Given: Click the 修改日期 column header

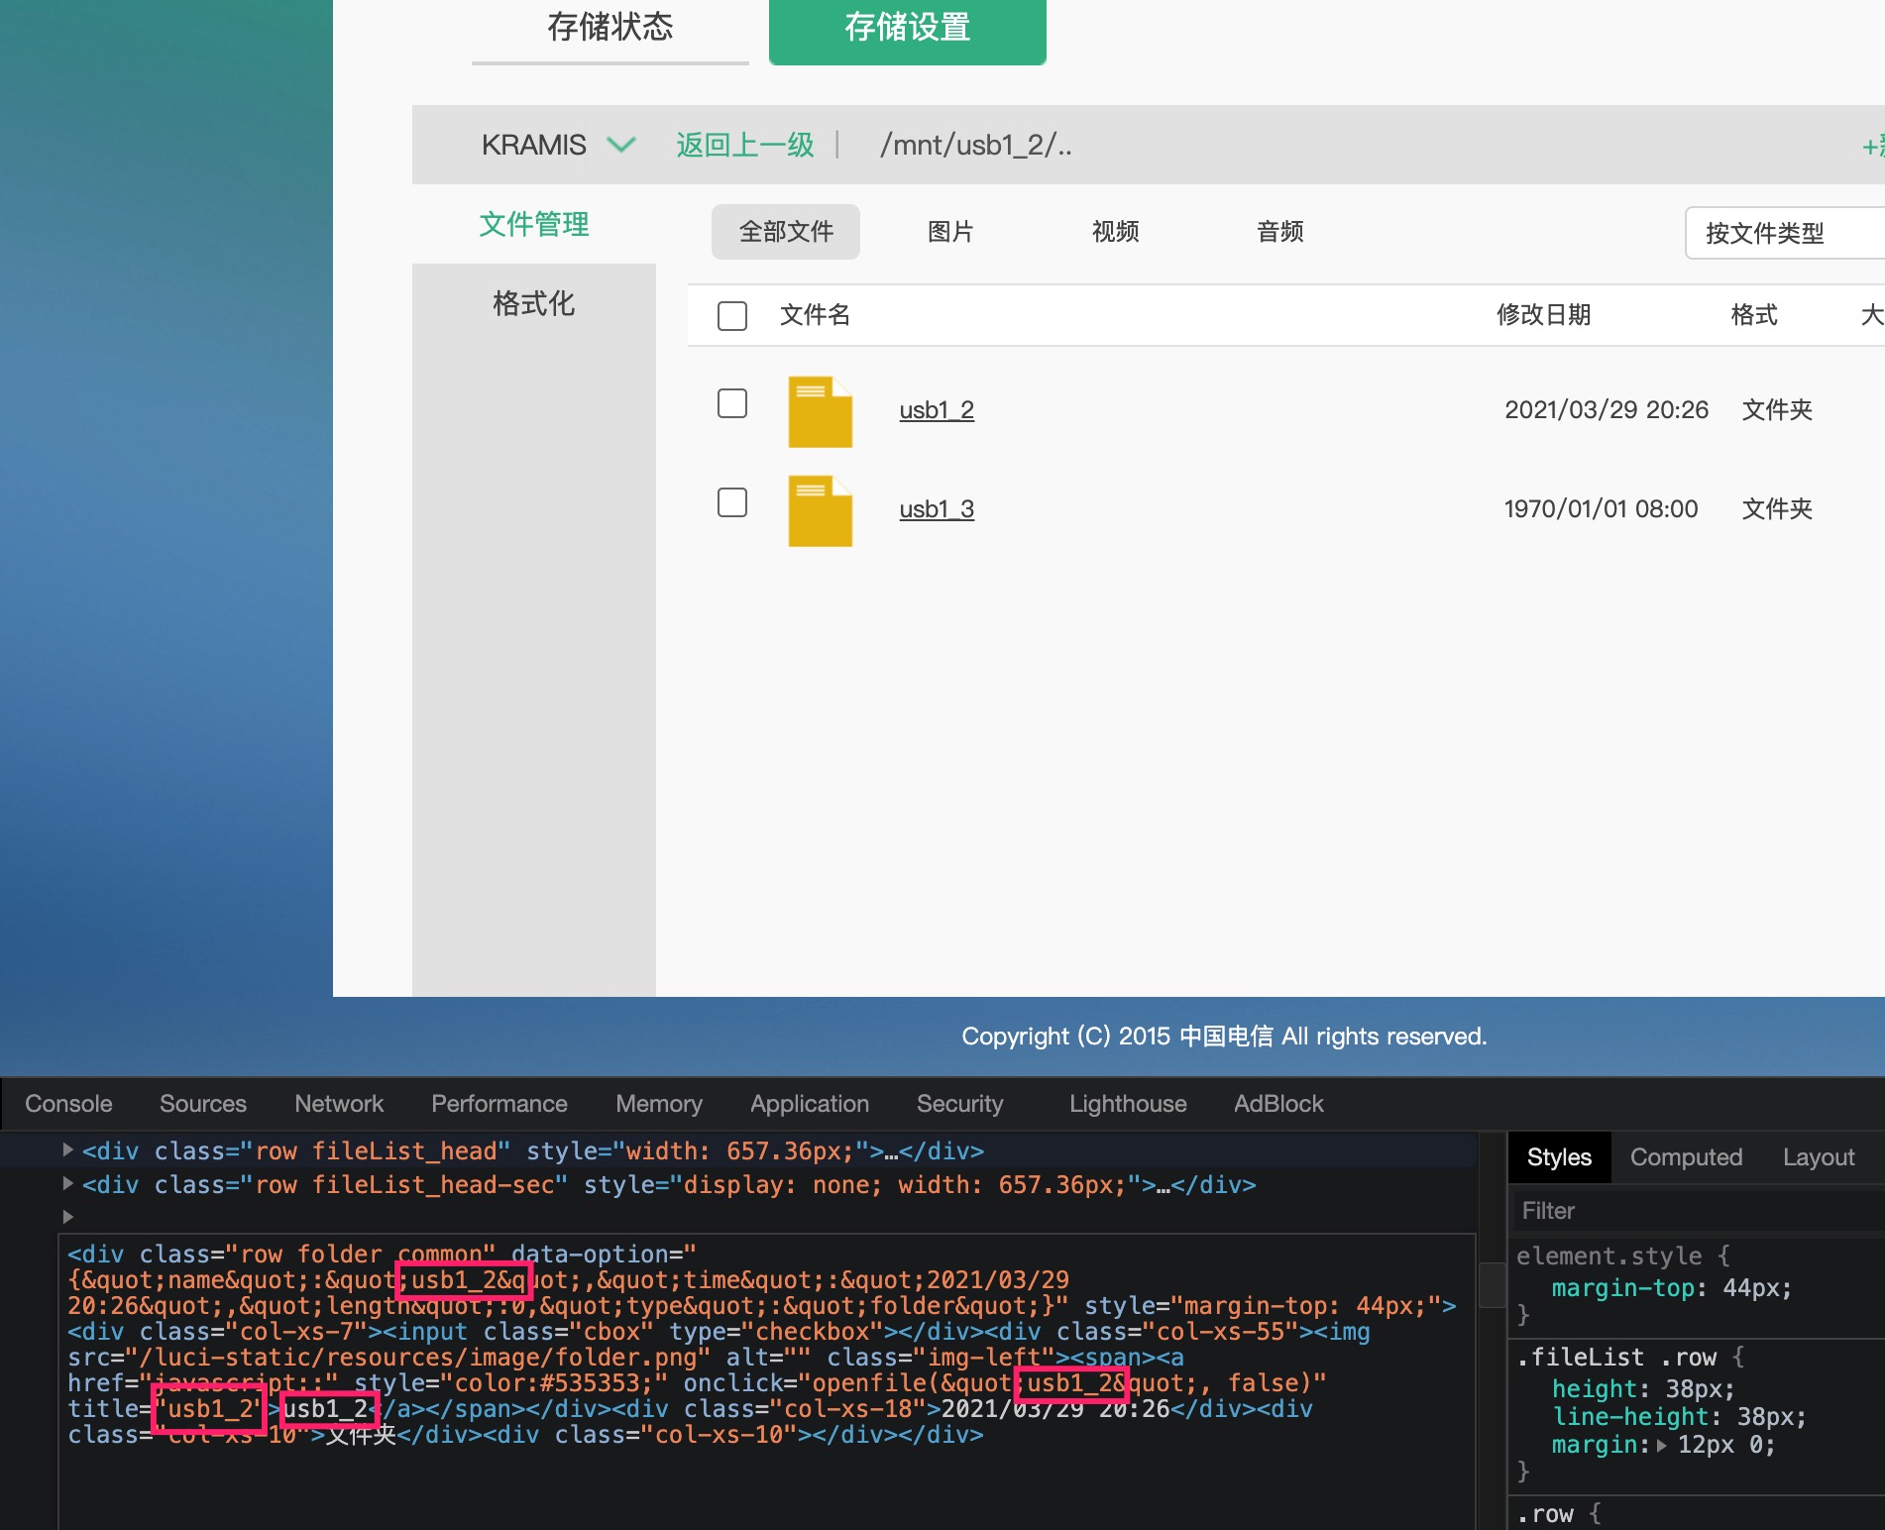Looking at the screenshot, I should (1543, 315).
